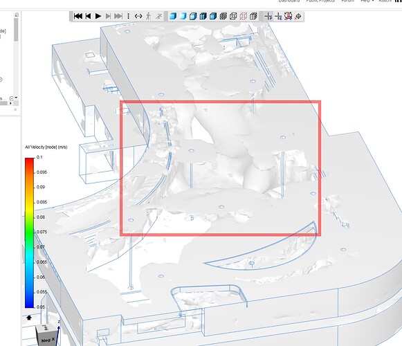Click the red top of velocity color legend
This screenshot has height=346, width=402.
29,161
